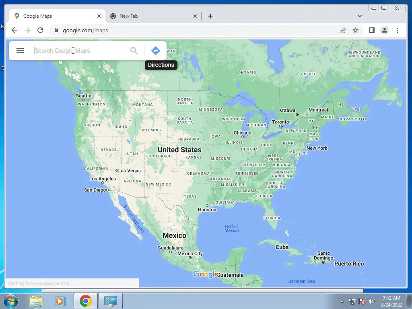Click the Gulf of Mexico label
412x309 pixels.
(x=231, y=229)
